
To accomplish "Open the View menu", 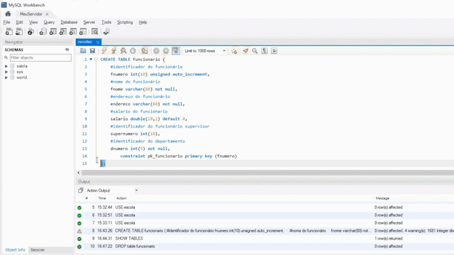I will pos(33,22).
